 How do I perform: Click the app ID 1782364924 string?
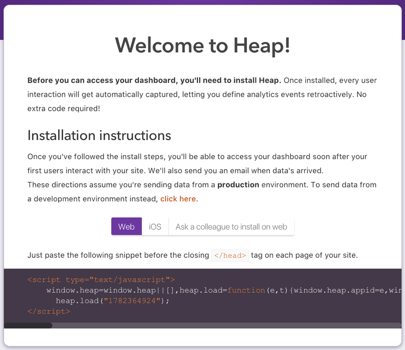132,301
